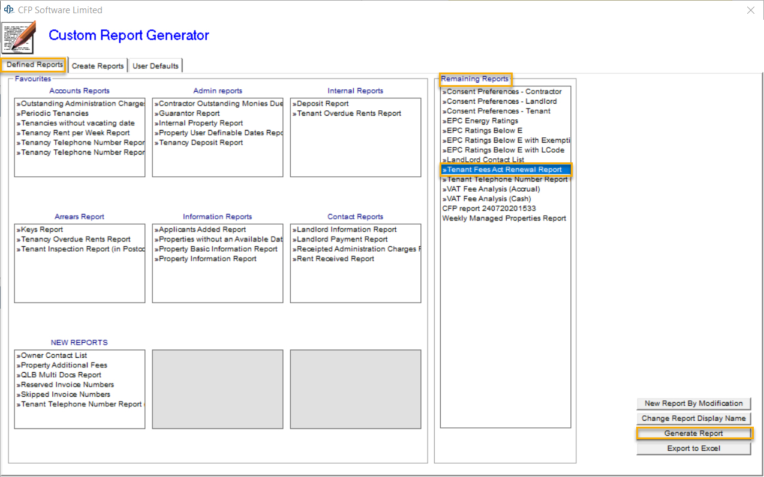Click the Contact Reports group heading
The width and height of the screenshot is (764, 477).
click(356, 217)
